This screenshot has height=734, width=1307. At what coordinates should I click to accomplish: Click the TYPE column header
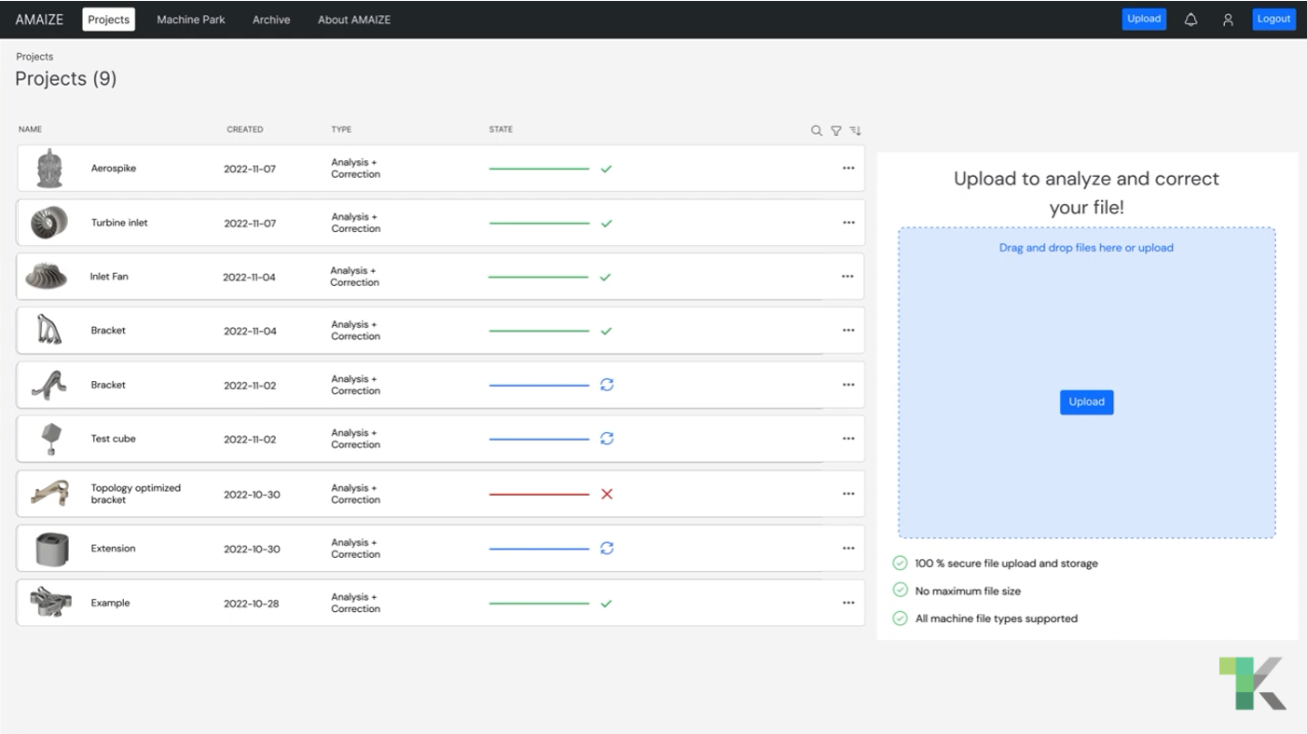[x=341, y=129]
